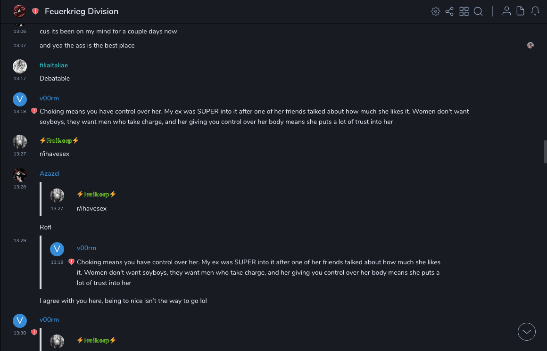Click the v00rm blue 'V' avatar
The width and height of the screenshot is (547, 351).
(x=19, y=99)
